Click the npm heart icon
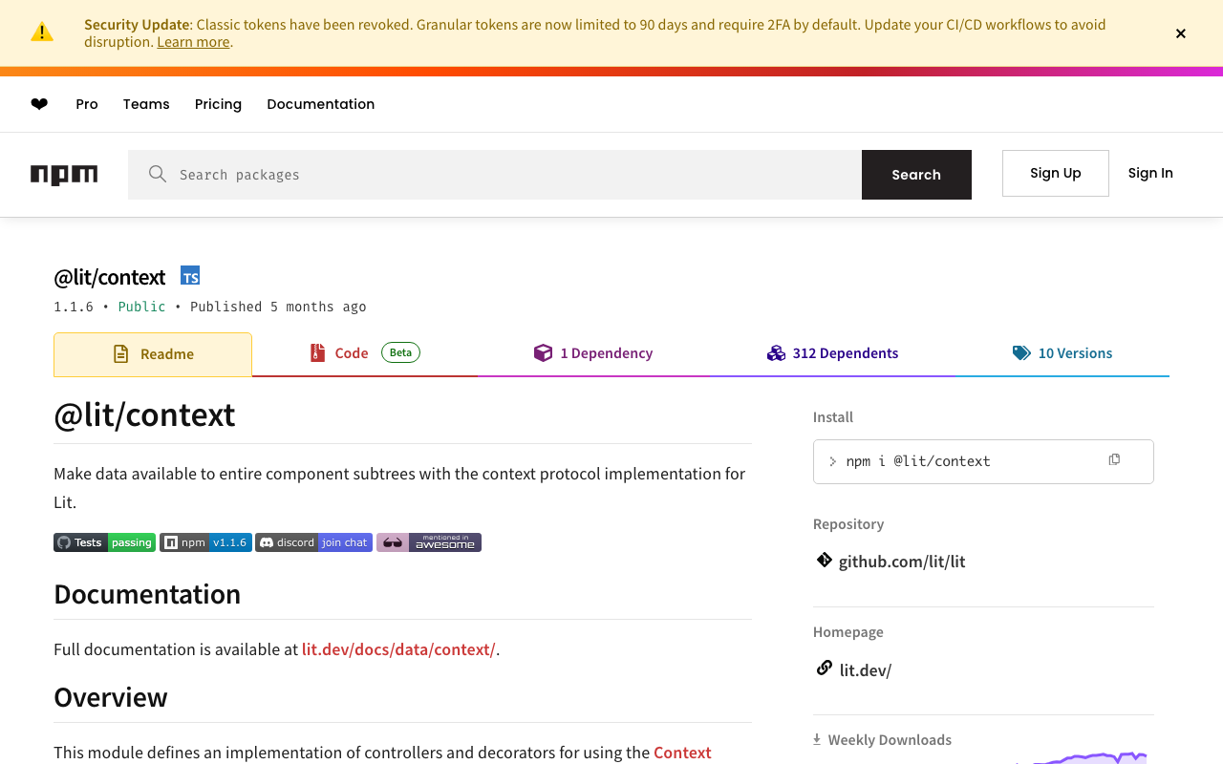Viewport: 1223px width, 764px height. 39,104
